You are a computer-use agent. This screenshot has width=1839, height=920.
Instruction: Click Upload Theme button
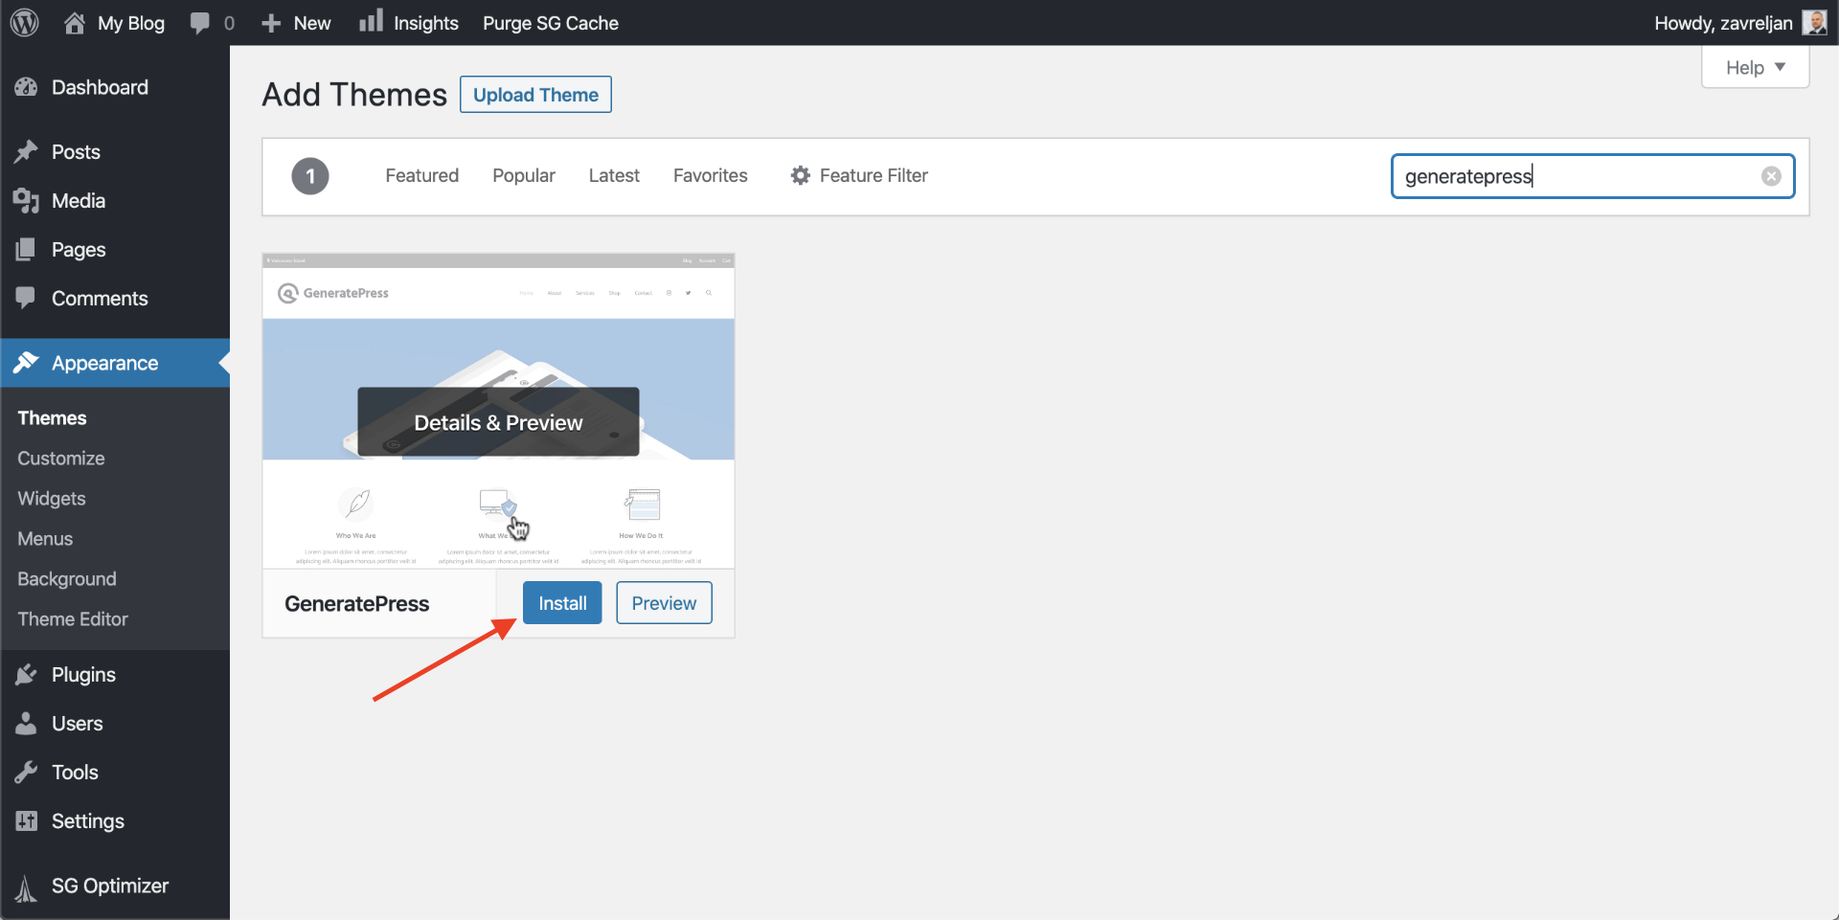(x=535, y=95)
